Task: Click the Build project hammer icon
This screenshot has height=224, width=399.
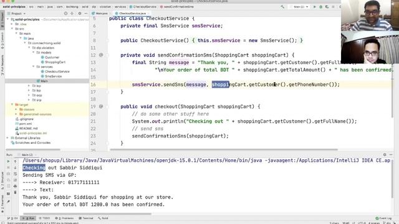Action: coord(282,7)
